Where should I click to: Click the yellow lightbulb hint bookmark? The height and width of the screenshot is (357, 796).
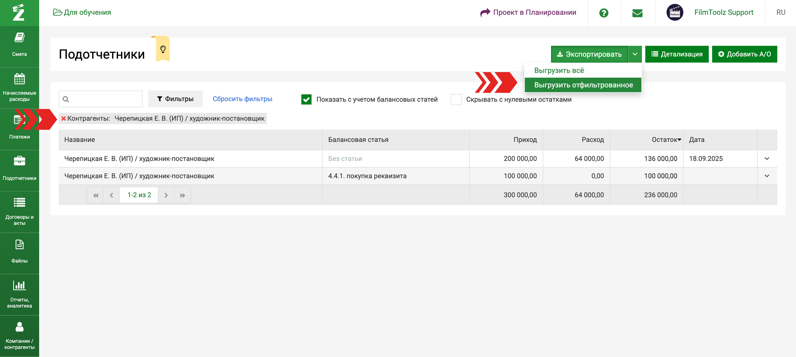[x=163, y=49]
